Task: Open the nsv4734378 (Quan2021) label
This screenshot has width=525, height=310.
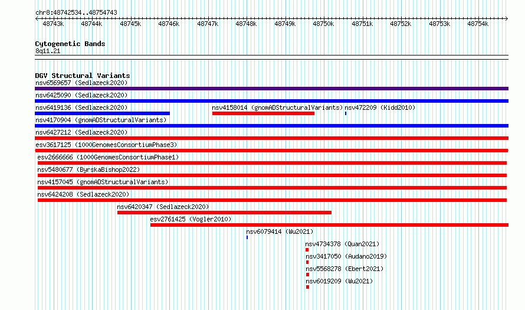Action: click(342, 244)
